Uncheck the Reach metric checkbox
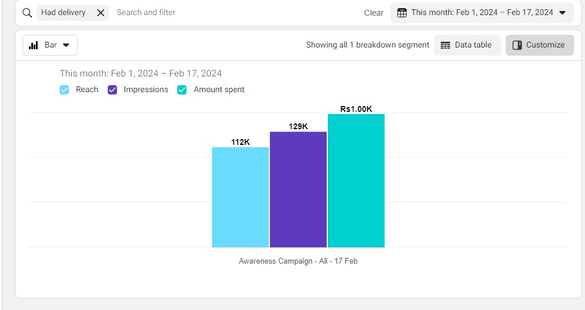Image resolution: width=585 pixels, height=310 pixels. coord(64,90)
